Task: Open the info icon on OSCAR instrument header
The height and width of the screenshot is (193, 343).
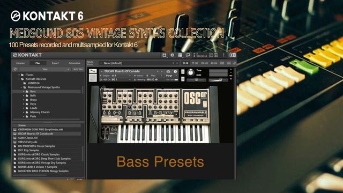Action: [175, 71]
